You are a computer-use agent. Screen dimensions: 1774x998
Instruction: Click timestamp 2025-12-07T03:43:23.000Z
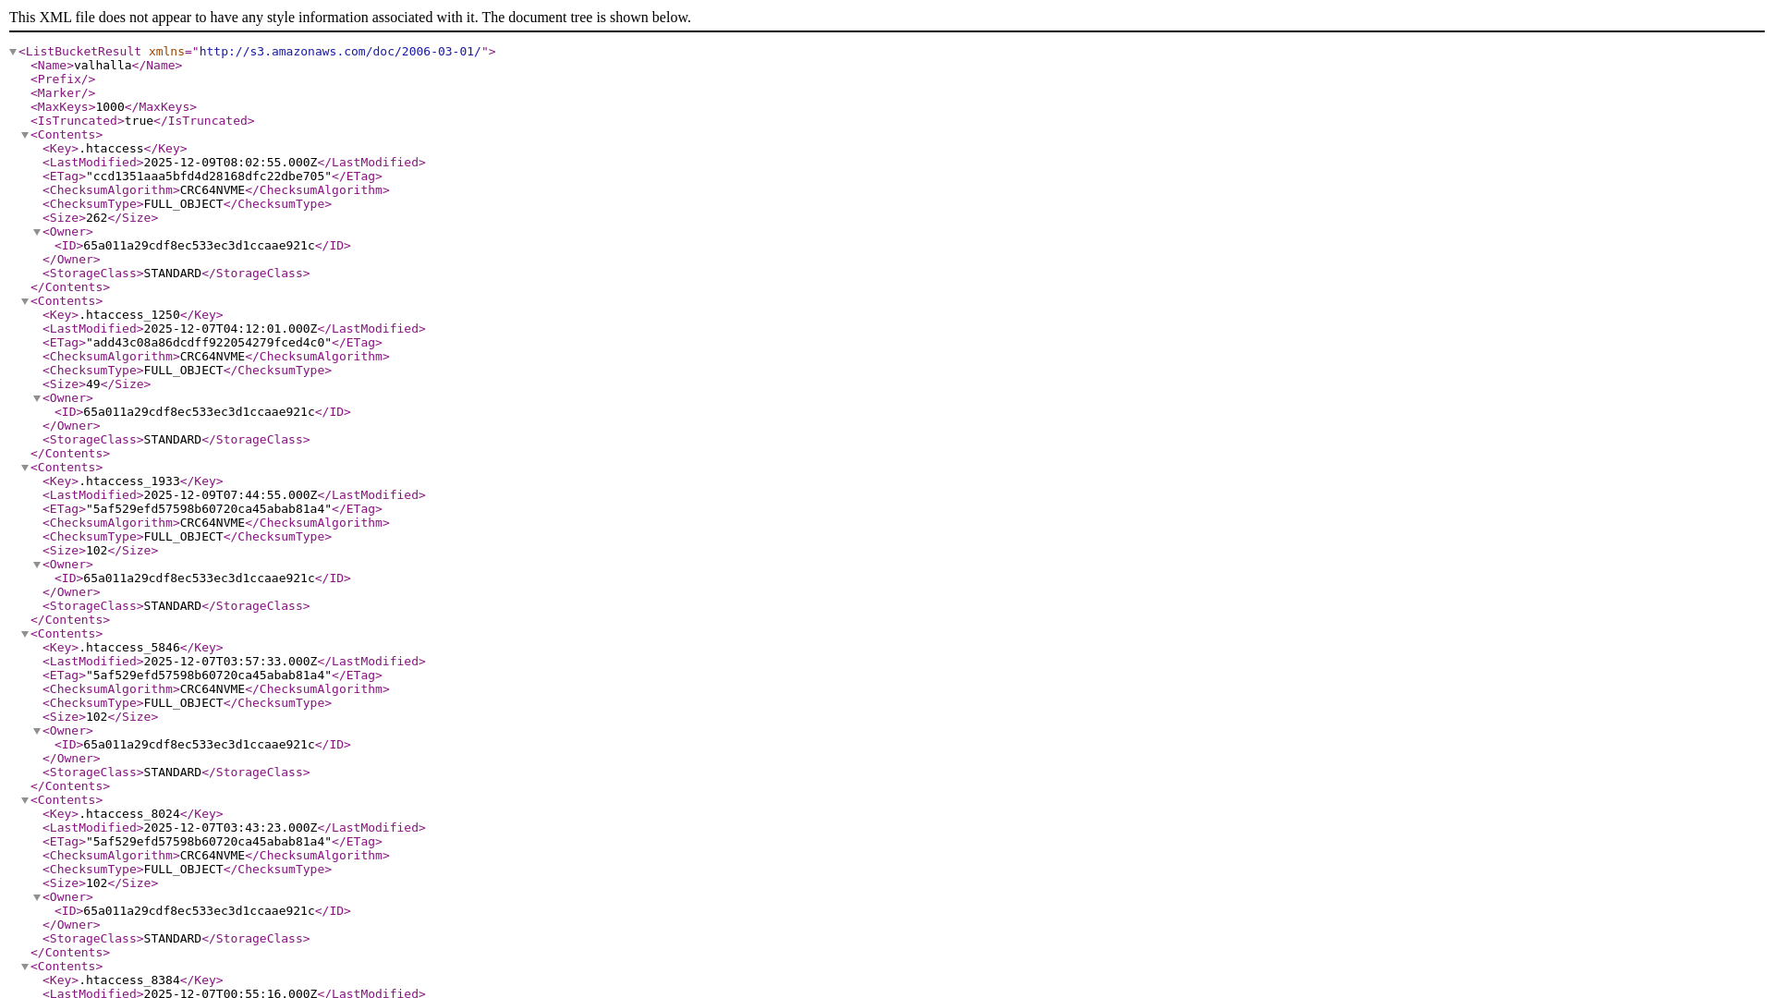click(x=230, y=828)
